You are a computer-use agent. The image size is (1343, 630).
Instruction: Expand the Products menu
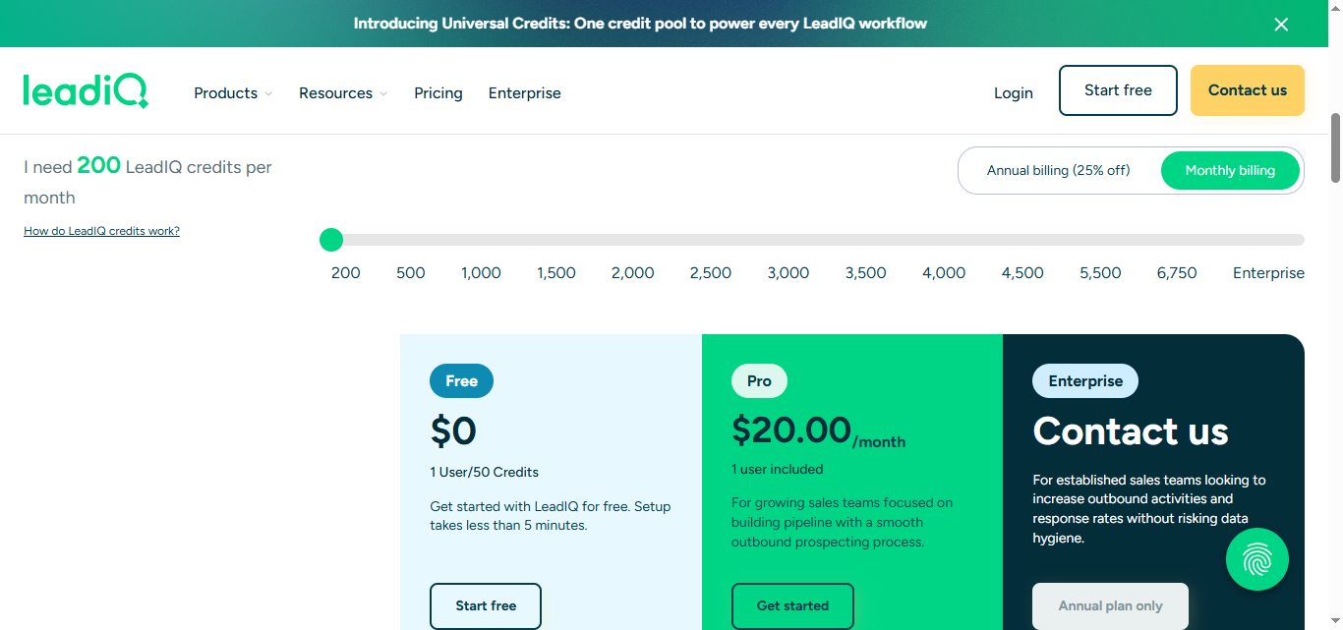232,92
